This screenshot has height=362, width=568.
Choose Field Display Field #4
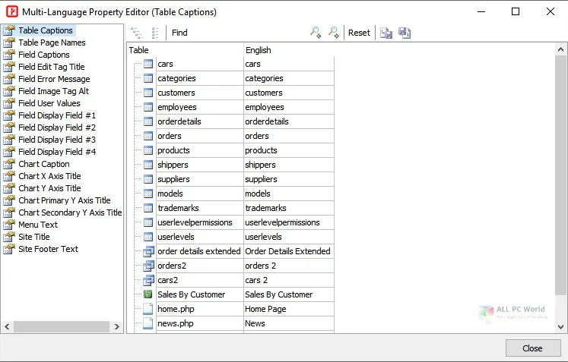57,152
